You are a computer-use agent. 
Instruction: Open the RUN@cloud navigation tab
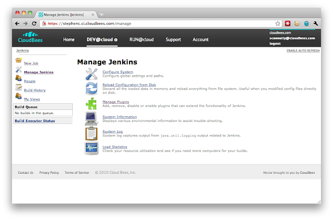point(141,39)
